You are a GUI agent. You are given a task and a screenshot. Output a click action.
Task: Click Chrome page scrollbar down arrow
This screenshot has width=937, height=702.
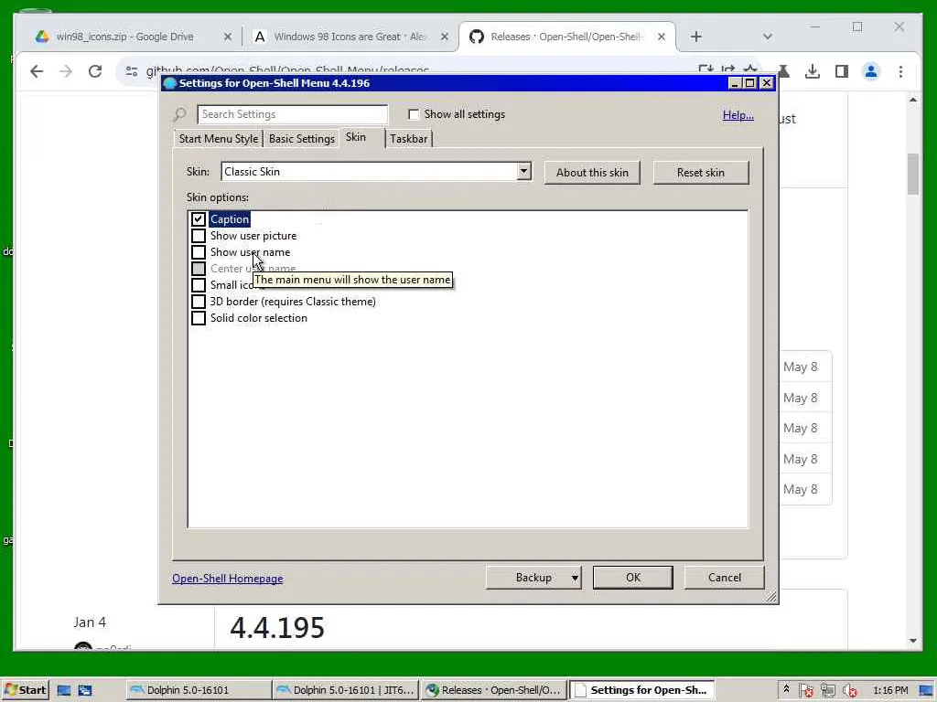click(913, 641)
